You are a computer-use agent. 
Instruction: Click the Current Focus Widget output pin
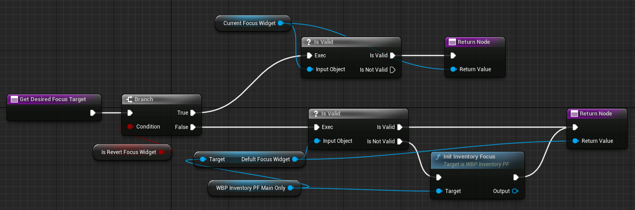pos(280,23)
